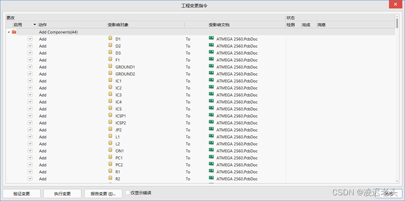Enable the 仅显示错误 checkbox
The width and height of the screenshot is (405, 201).
[x=127, y=193]
